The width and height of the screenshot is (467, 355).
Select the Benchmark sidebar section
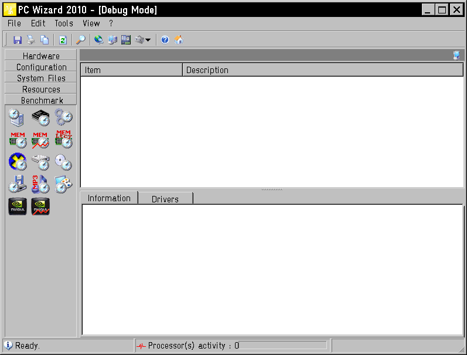41,100
